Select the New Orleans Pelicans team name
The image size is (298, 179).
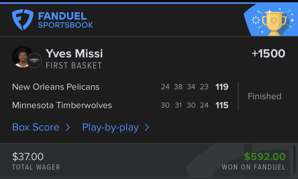click(56, 87)
